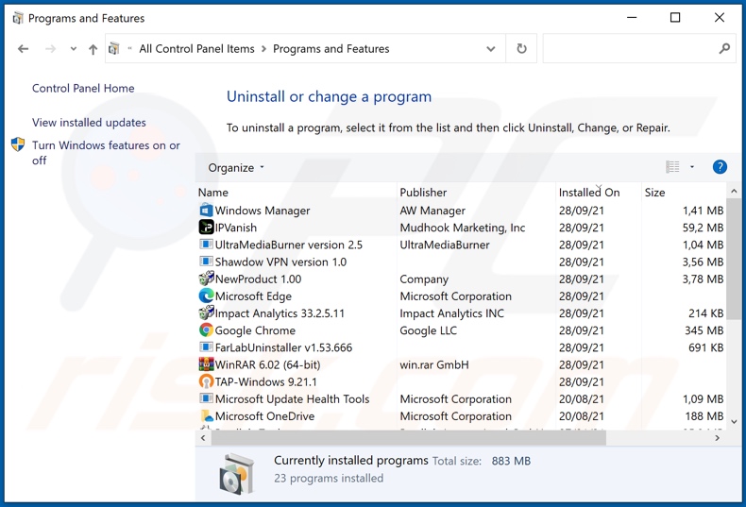Click the Impact Analytics installer icon
Screen dimensions: 746x507
pos(206,313)
